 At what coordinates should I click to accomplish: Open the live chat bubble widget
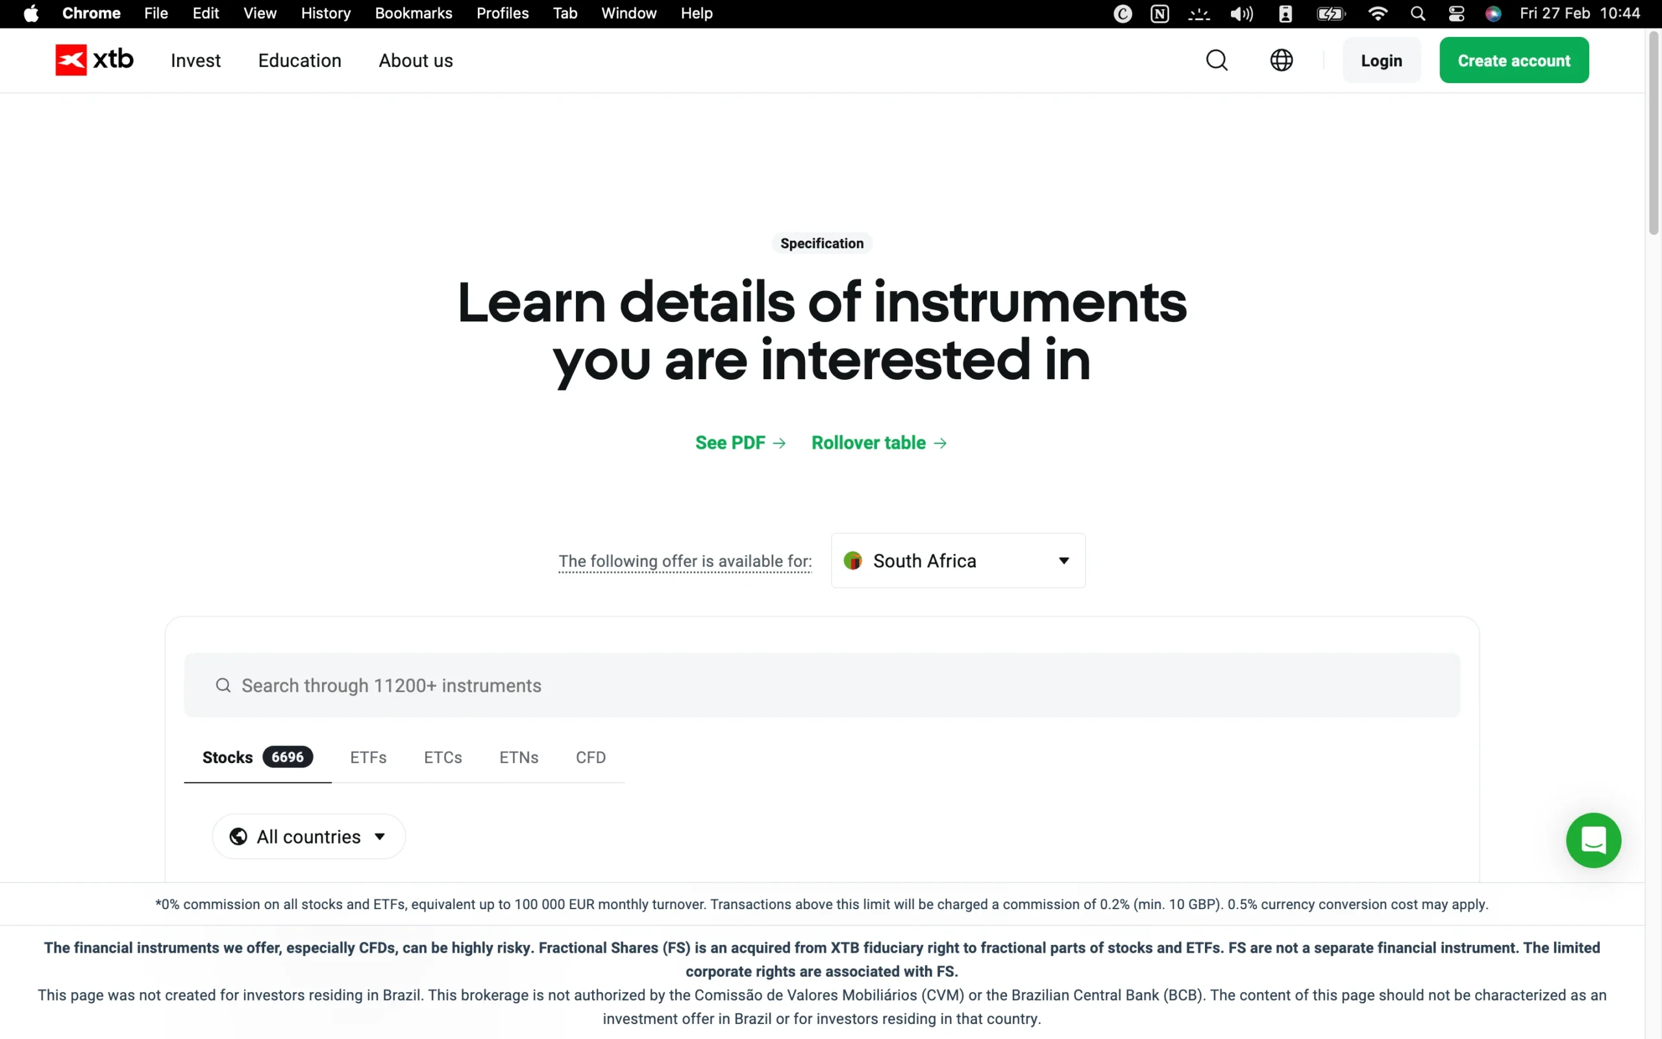1593,840
